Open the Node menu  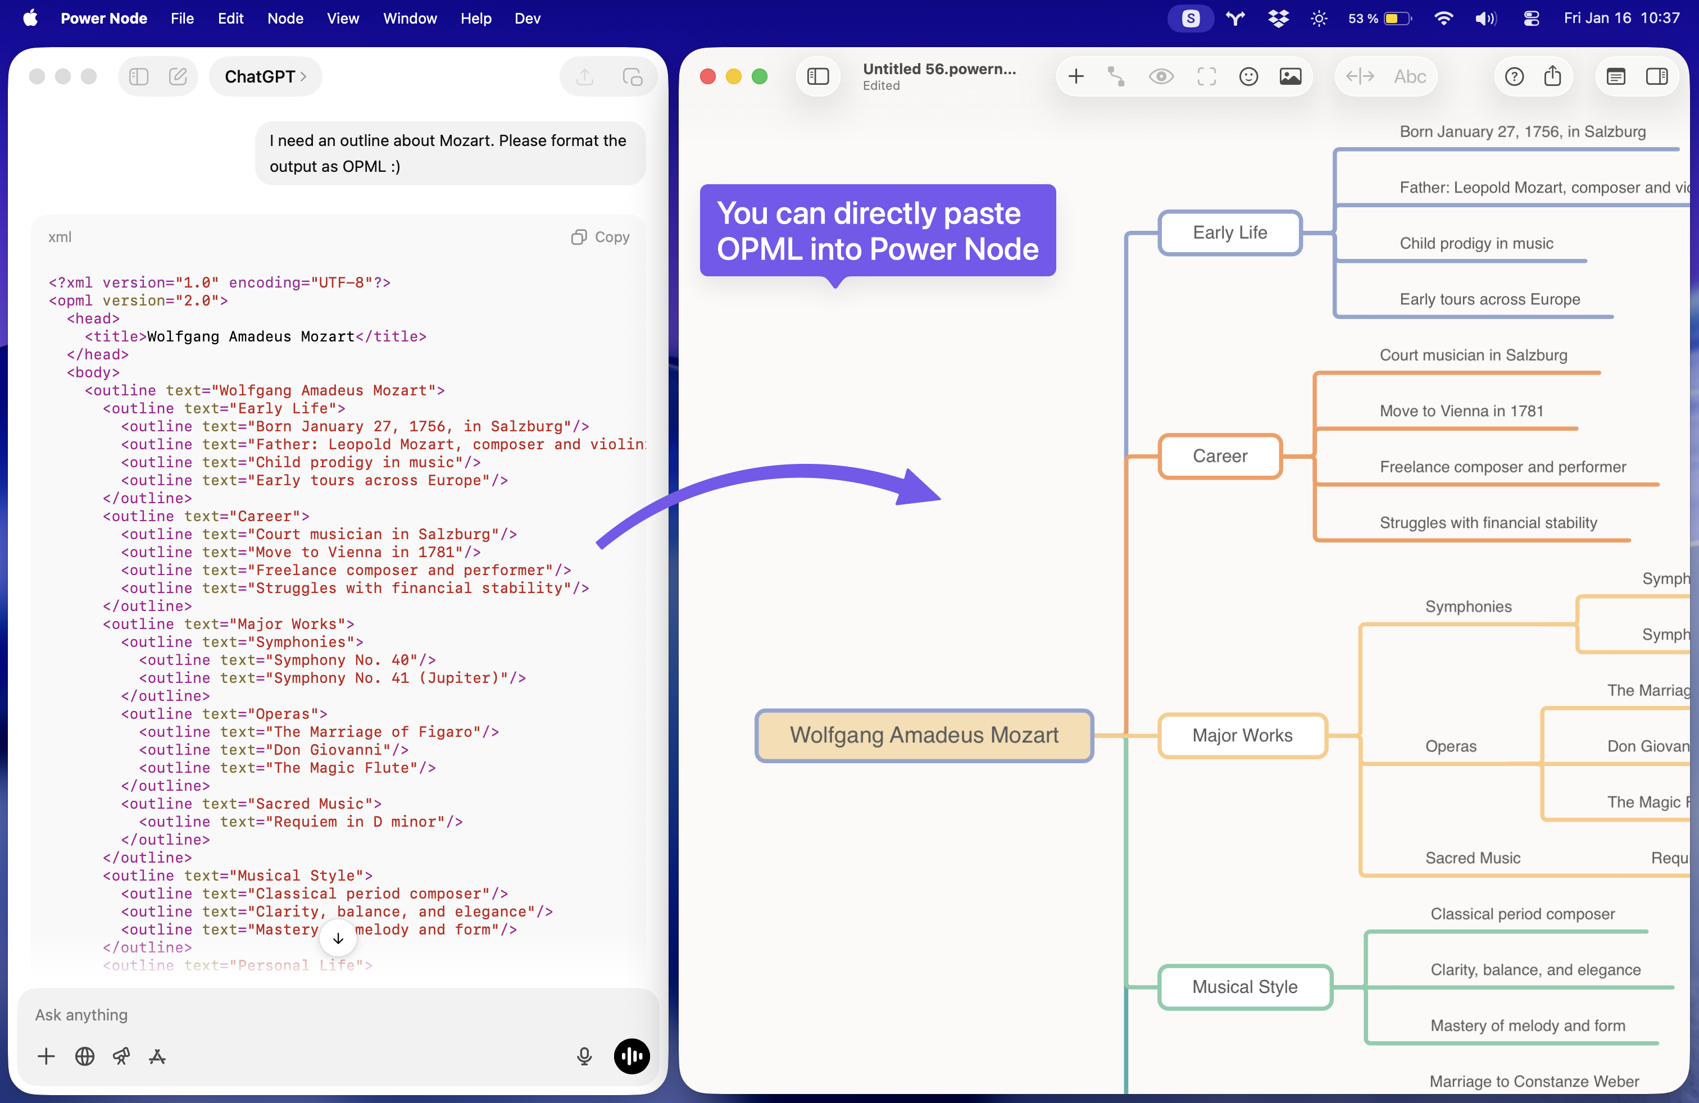coord(285,19)
